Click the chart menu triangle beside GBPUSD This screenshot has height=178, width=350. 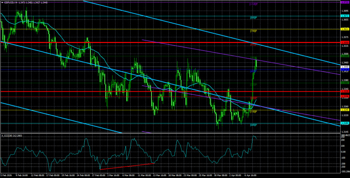pos(2,2)
